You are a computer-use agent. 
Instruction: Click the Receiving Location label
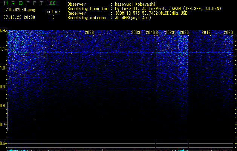[88, 9]
